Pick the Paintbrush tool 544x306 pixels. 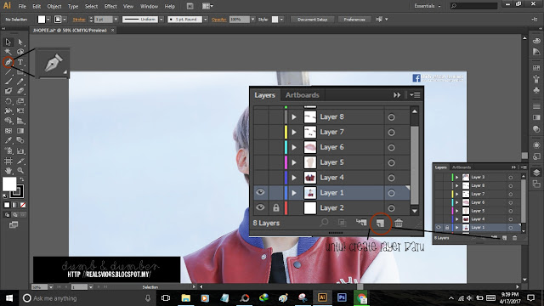point(8,82)
